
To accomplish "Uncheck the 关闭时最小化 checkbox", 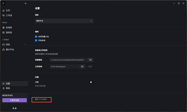I will click(36, 37).
